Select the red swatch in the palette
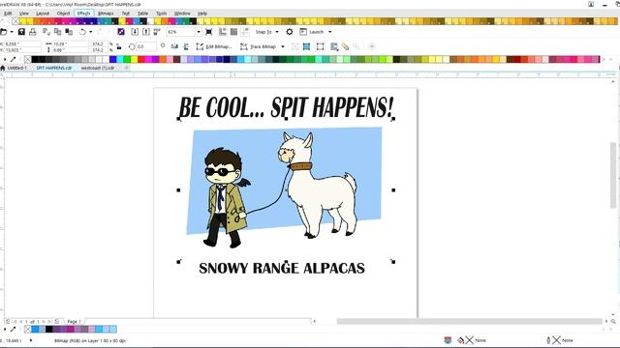 141,60
